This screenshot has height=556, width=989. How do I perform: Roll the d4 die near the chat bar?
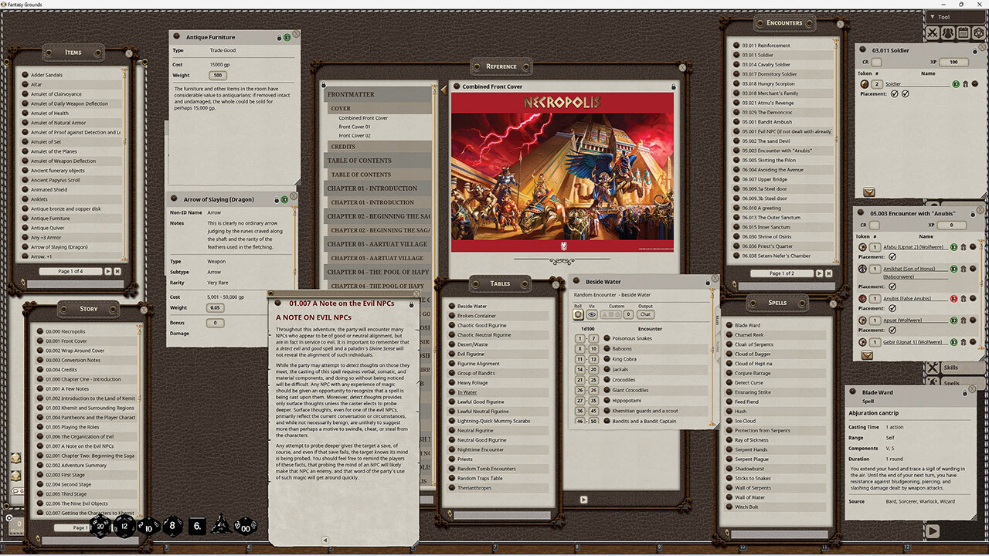[x=222, y=527]
